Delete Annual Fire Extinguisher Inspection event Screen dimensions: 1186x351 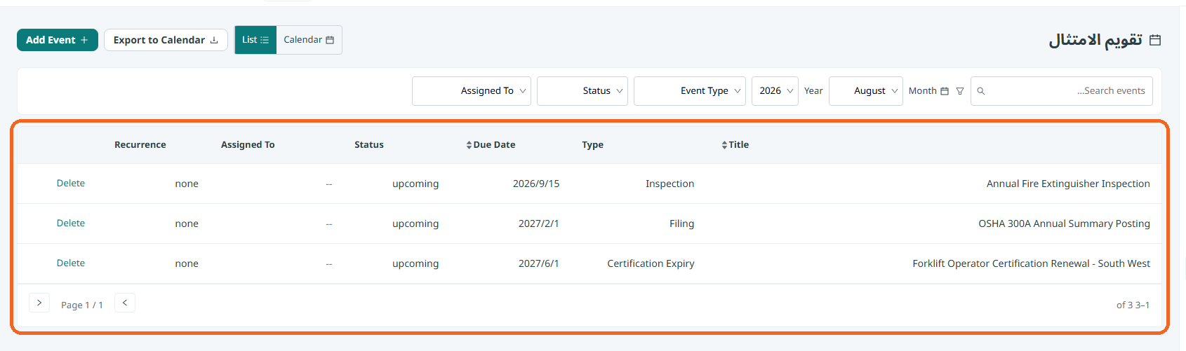(71, 184)
